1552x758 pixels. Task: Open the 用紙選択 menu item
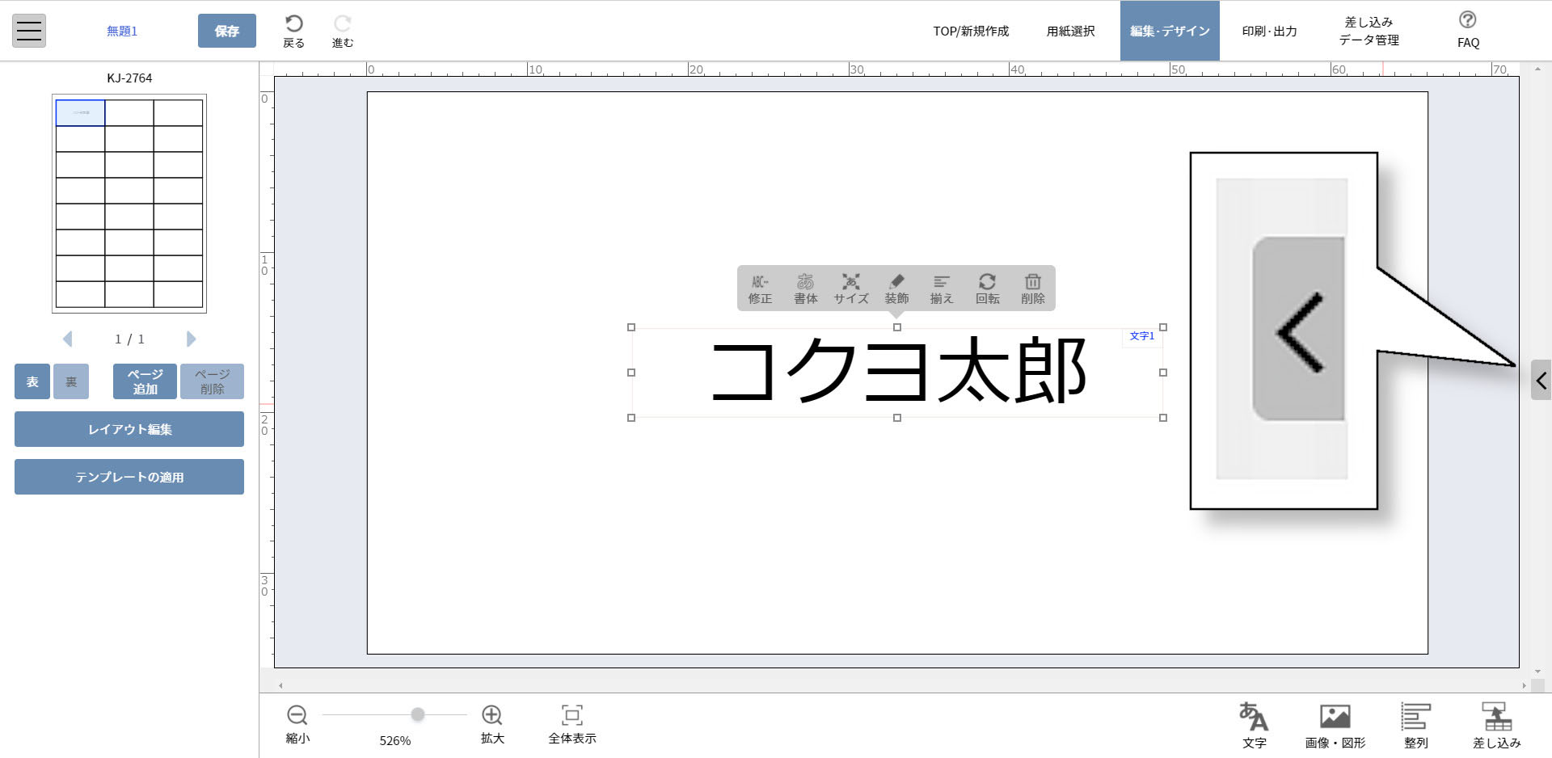pyautogui.click(x=1071, y=31)
